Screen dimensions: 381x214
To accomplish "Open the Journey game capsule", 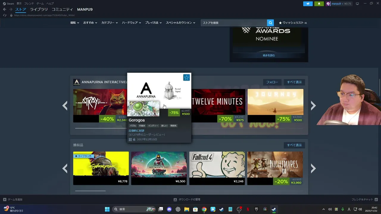I will 275,106.
